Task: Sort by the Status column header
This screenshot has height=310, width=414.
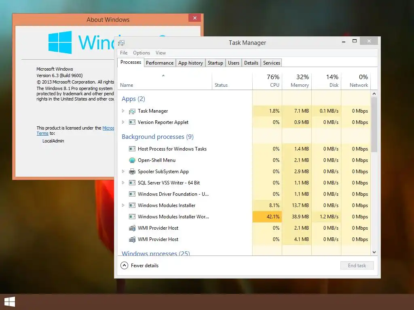Action: click(x=232, y=81)
